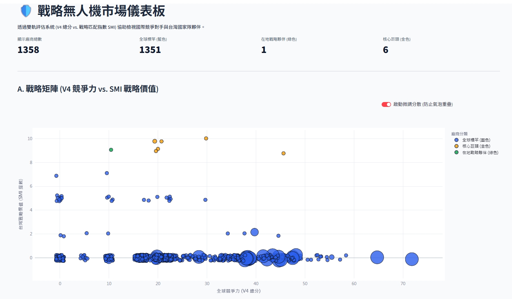Click the blue point near SMI 7 at V4 0
Image resolution: width=512 pixels, height=299 pixels.
tap(56, 176)
